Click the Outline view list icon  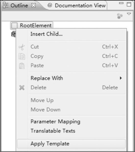point(6,5)
